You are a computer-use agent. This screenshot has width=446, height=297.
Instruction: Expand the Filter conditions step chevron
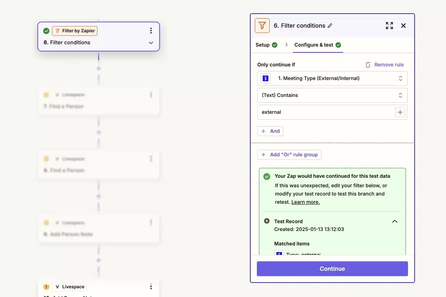click(151, 42)
